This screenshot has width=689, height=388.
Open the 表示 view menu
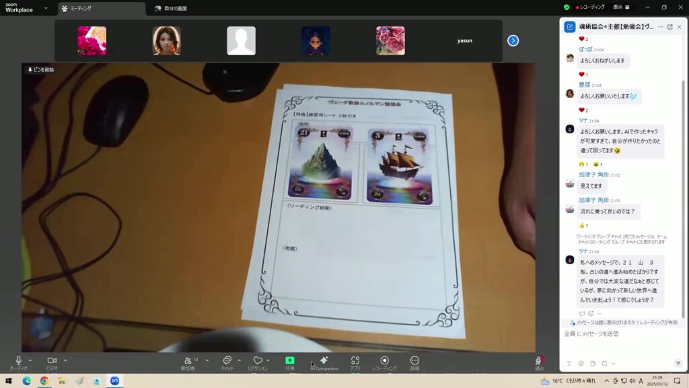621,7
